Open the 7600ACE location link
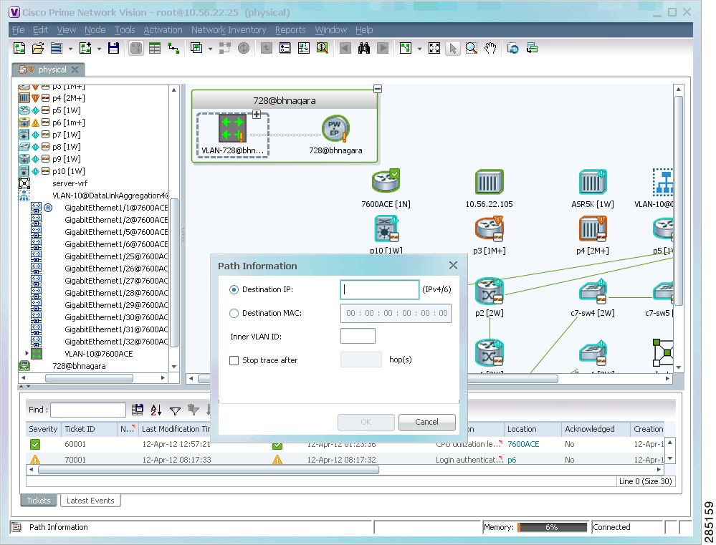This screenshot has width=716, height=545. pos(523,444)
